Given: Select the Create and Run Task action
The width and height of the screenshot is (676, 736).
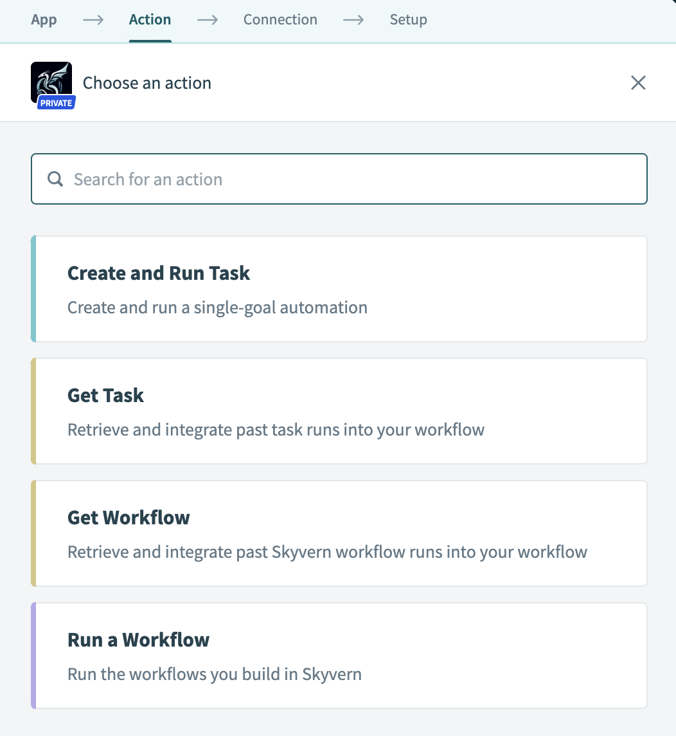Looking at the screenshot, I should (x=339, y=288).
